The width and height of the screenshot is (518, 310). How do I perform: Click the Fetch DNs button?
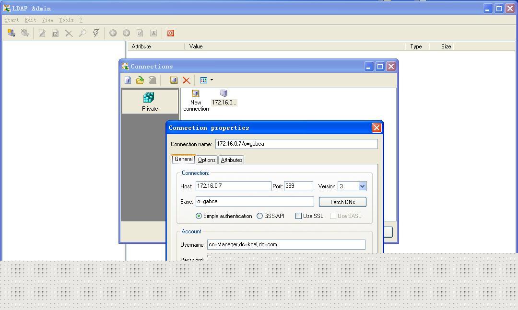(x=342, y=202)
